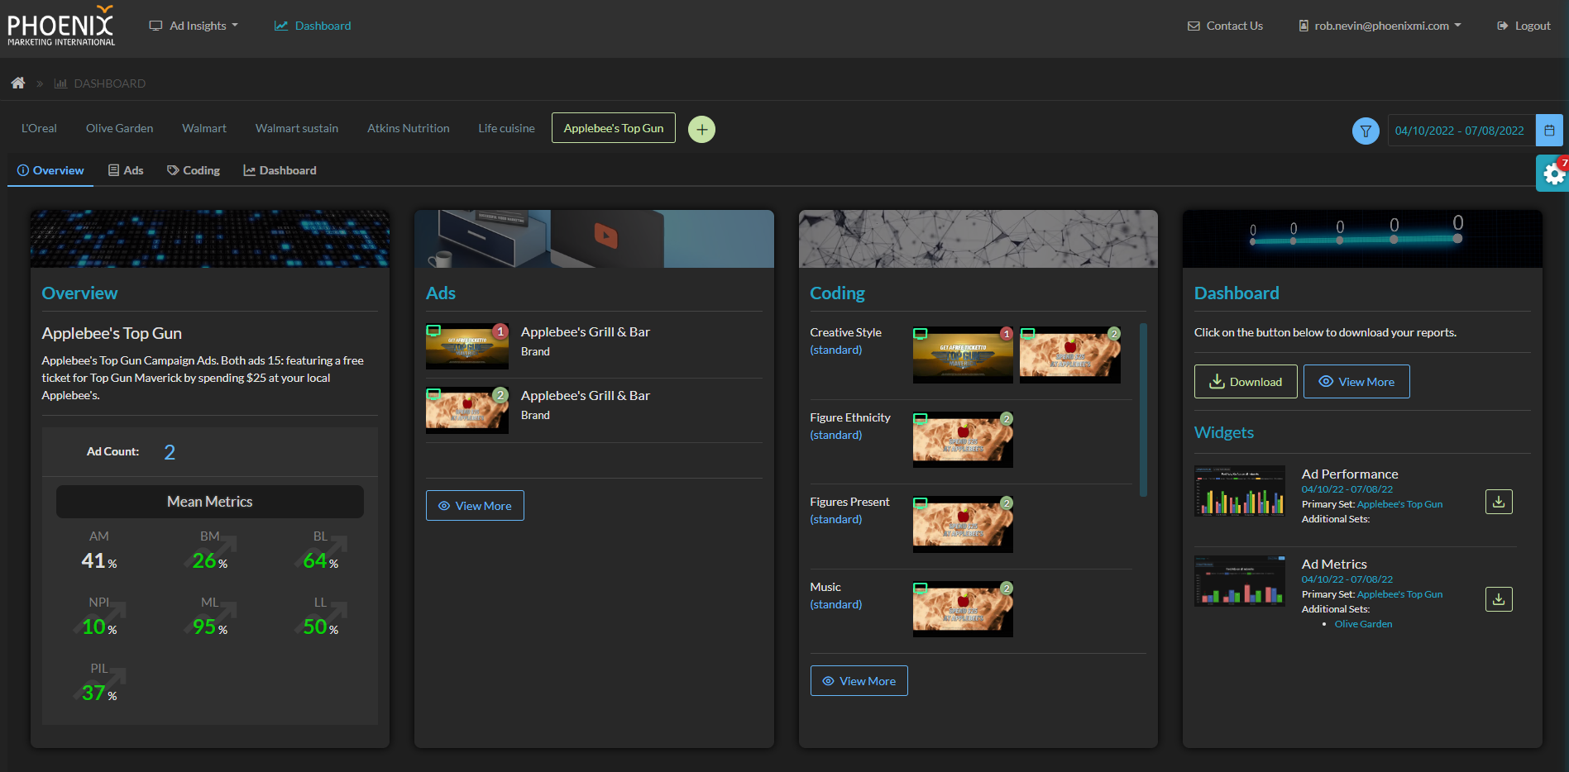1569x772 pixels.
Task: Click the BL 64% metric value
Action: pyautogui.click(x=321, y=560)
